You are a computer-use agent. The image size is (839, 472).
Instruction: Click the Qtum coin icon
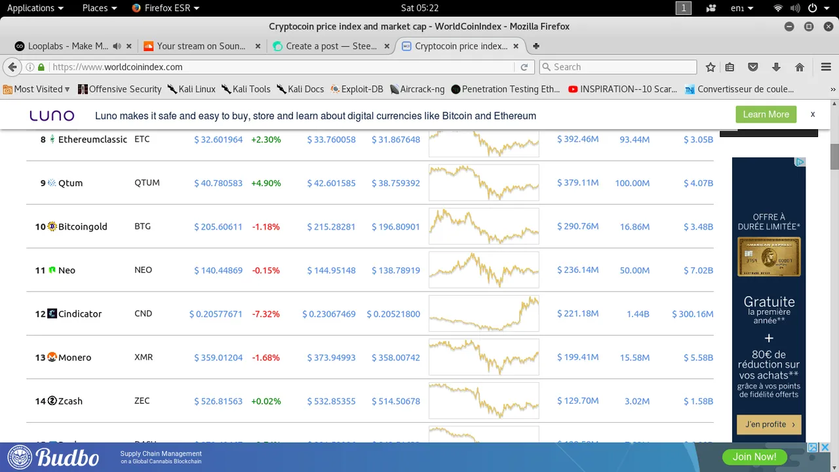pos(52,183)
